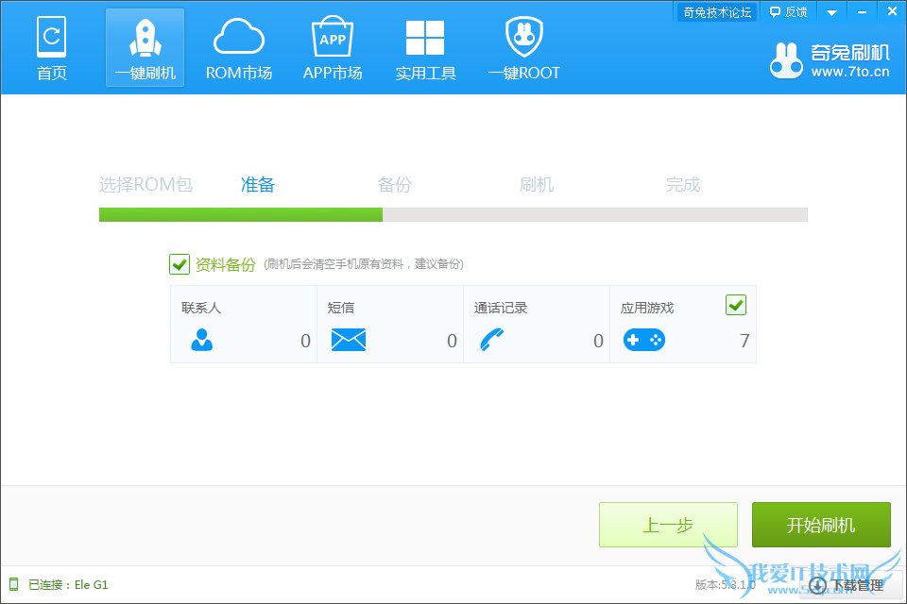This screenshot has height=604, width=907.
Task: Click the 开始刷机 start flashing button
Action: (x=821, y=525)
